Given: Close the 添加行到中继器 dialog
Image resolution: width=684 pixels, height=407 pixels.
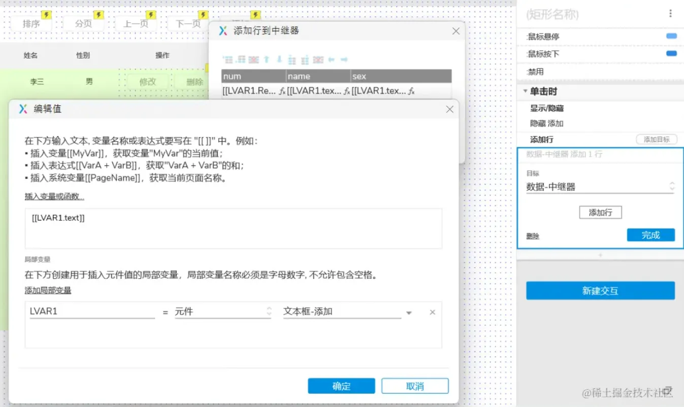Looking at the screenshot, I should click(x=456, y=31).
